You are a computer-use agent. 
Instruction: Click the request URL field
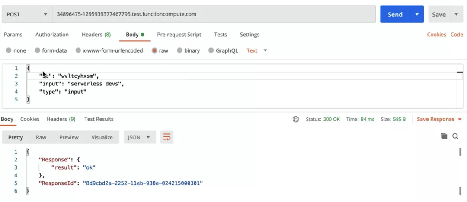214,14
